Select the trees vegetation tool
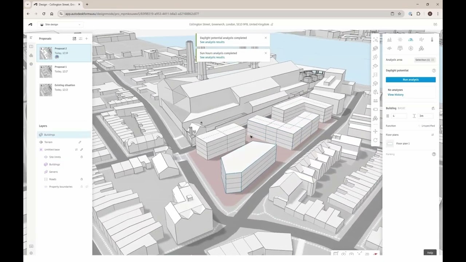Viewport: 466px width, 262px height. [375, 57]
